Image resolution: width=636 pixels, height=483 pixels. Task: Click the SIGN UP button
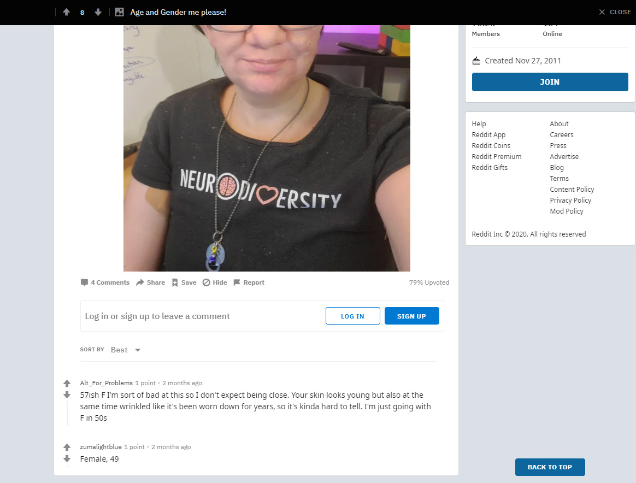pyautogui.click(x=411, y=316)
